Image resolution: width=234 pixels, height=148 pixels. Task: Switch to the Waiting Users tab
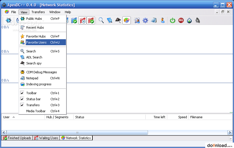(x=46, y=138)
